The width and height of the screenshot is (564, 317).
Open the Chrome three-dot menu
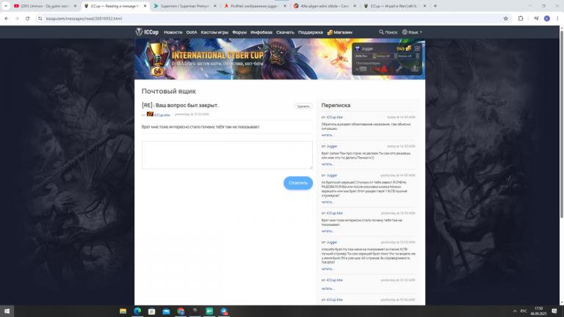[557, 18]
